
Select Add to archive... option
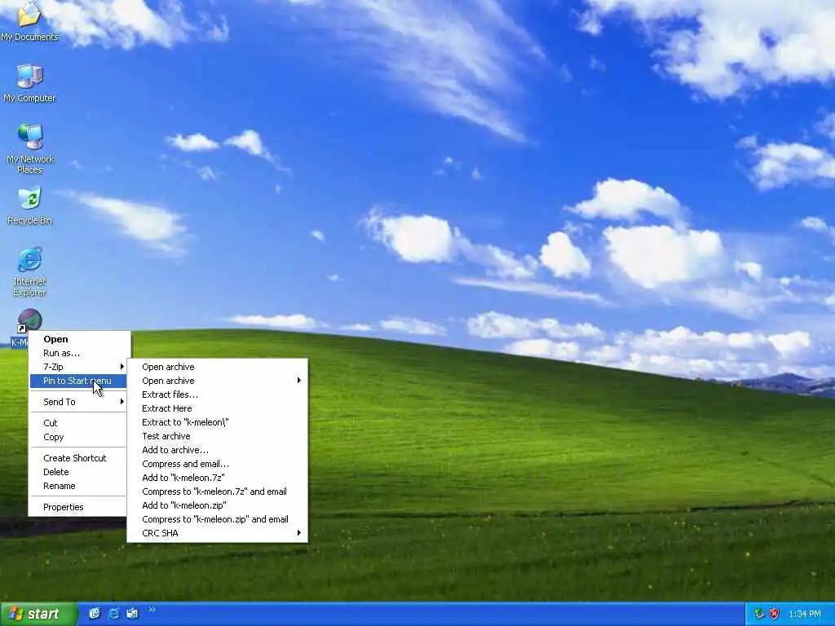217,450
